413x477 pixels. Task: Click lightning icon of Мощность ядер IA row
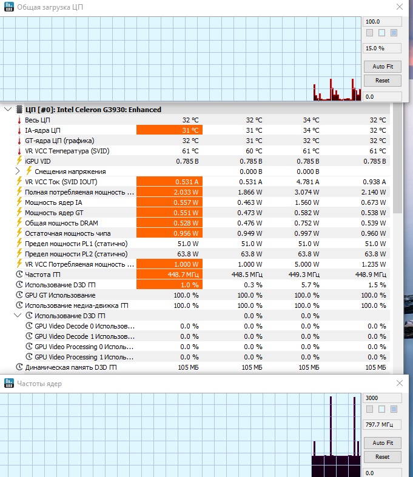[19, 202]
